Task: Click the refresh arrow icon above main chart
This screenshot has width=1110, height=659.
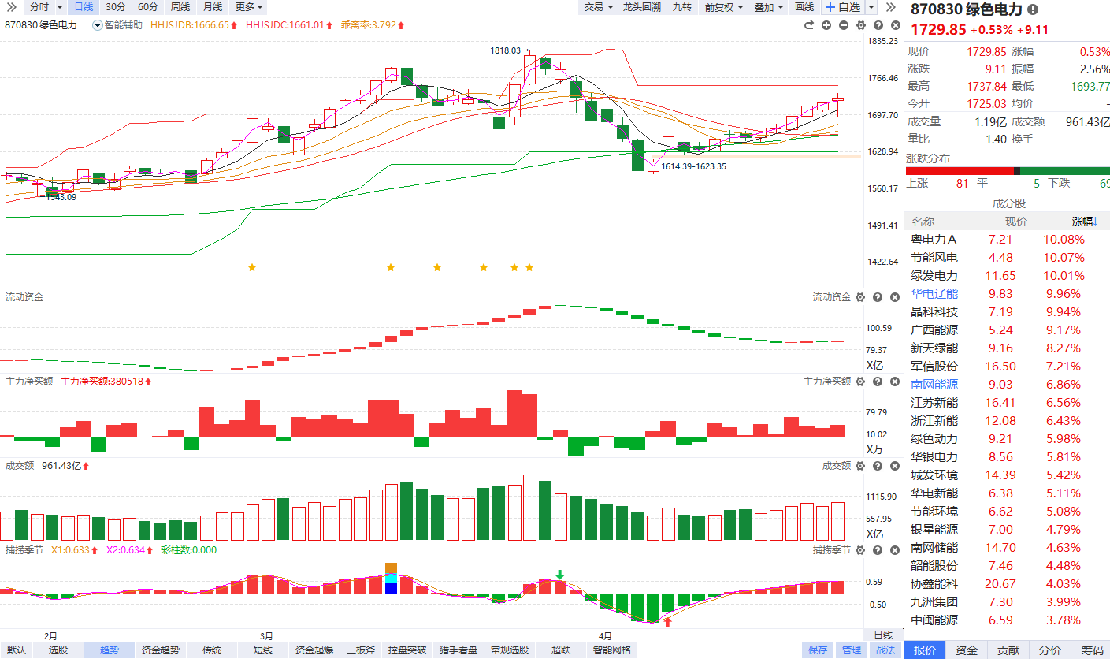Action: (809, 25)
